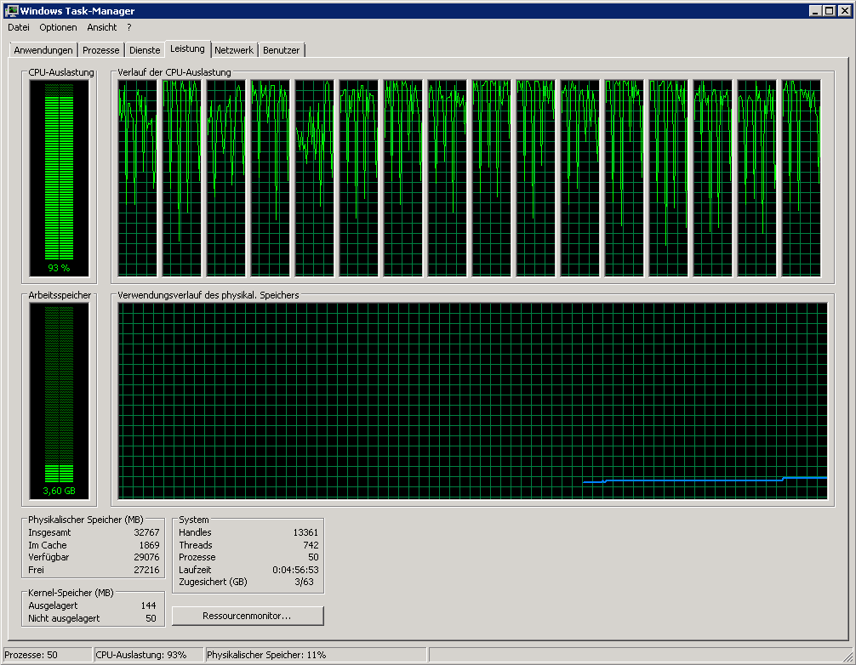Minimize the Task-Manager window
The width and height of the screenshot is (856, 665).
pyautogui.click(x=815, y=10)
